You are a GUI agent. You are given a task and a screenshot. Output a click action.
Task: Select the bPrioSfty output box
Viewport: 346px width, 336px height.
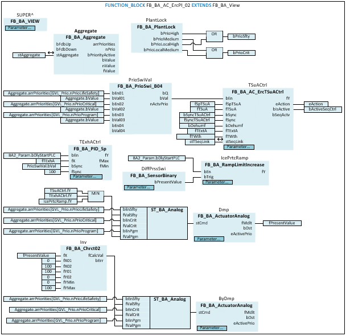(x=241, y=36)
